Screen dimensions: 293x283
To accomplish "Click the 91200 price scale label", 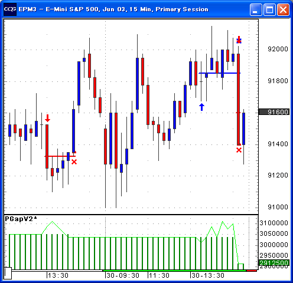I will [278, 175].
